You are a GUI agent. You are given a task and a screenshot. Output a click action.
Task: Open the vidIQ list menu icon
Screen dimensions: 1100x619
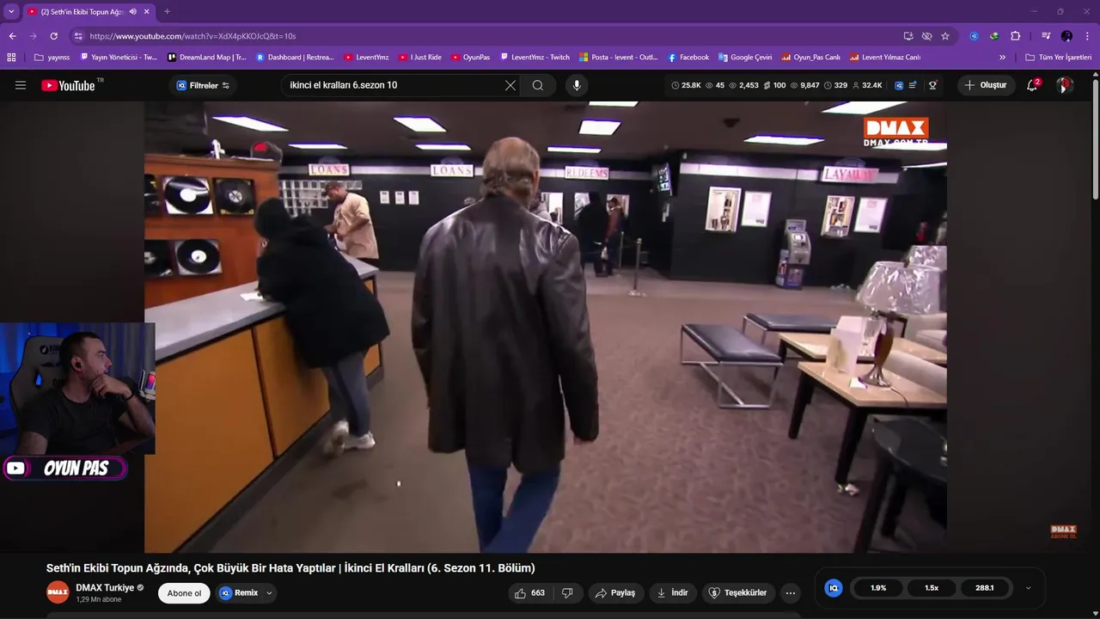pos(913,85)
